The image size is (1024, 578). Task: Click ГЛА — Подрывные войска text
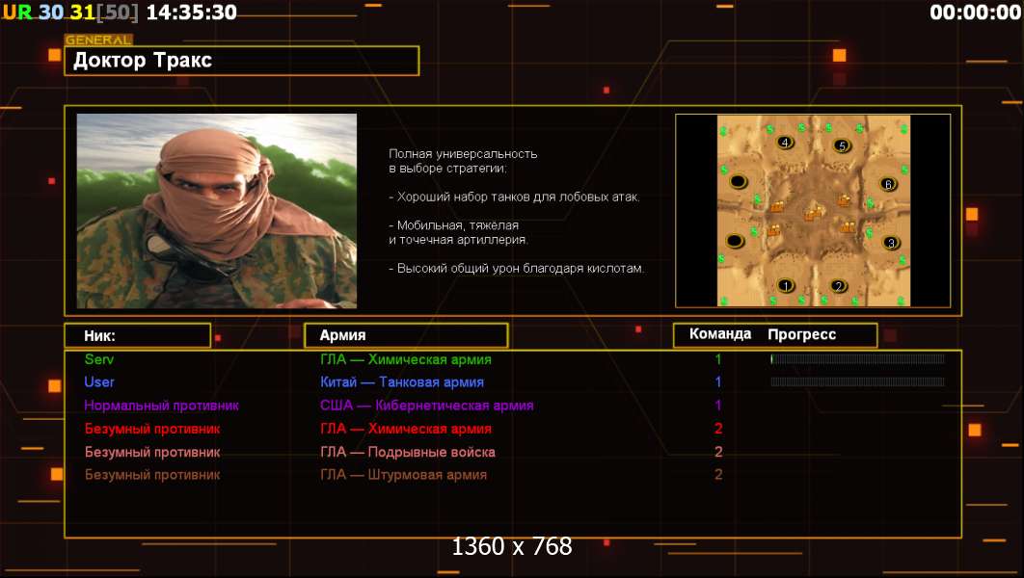click(x=408, y=452)
